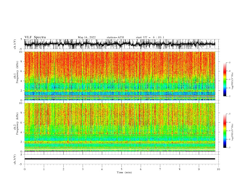This screenshot has height=190, width=246.
Task: Click the "-5" tick on the ch.1 colorbar
Action: point(229,79)
